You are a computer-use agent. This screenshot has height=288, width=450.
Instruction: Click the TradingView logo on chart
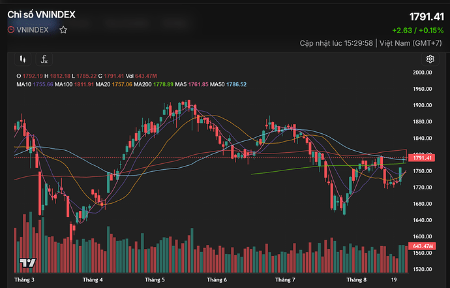28,263
